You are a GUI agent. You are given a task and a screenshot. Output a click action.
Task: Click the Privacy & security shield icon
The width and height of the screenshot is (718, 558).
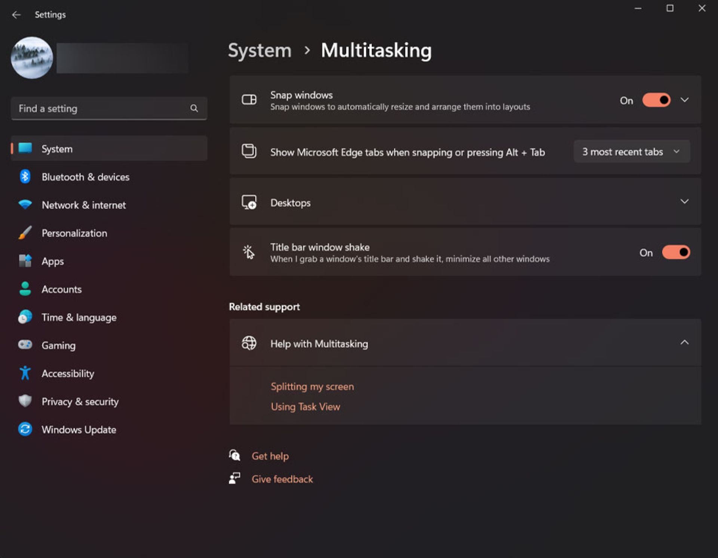point(25,401)
